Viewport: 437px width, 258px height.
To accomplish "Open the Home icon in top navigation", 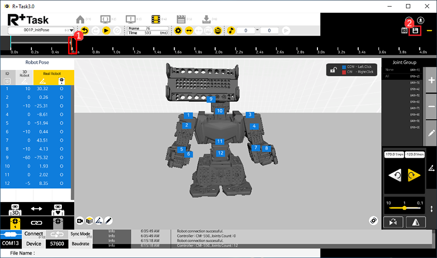I will [x=80, y=19].
